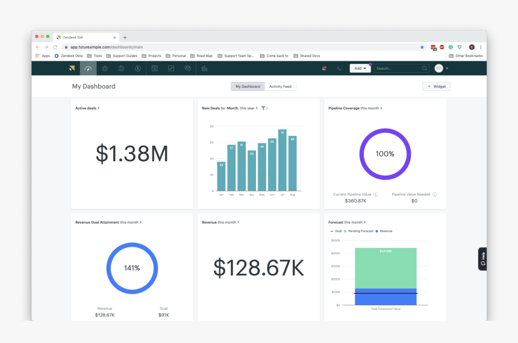Open the Add dropdown button
518x343 pixels.
(360, 69)
